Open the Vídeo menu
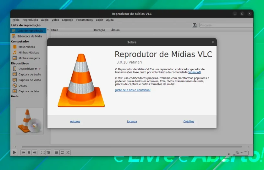 coord(55,20)
